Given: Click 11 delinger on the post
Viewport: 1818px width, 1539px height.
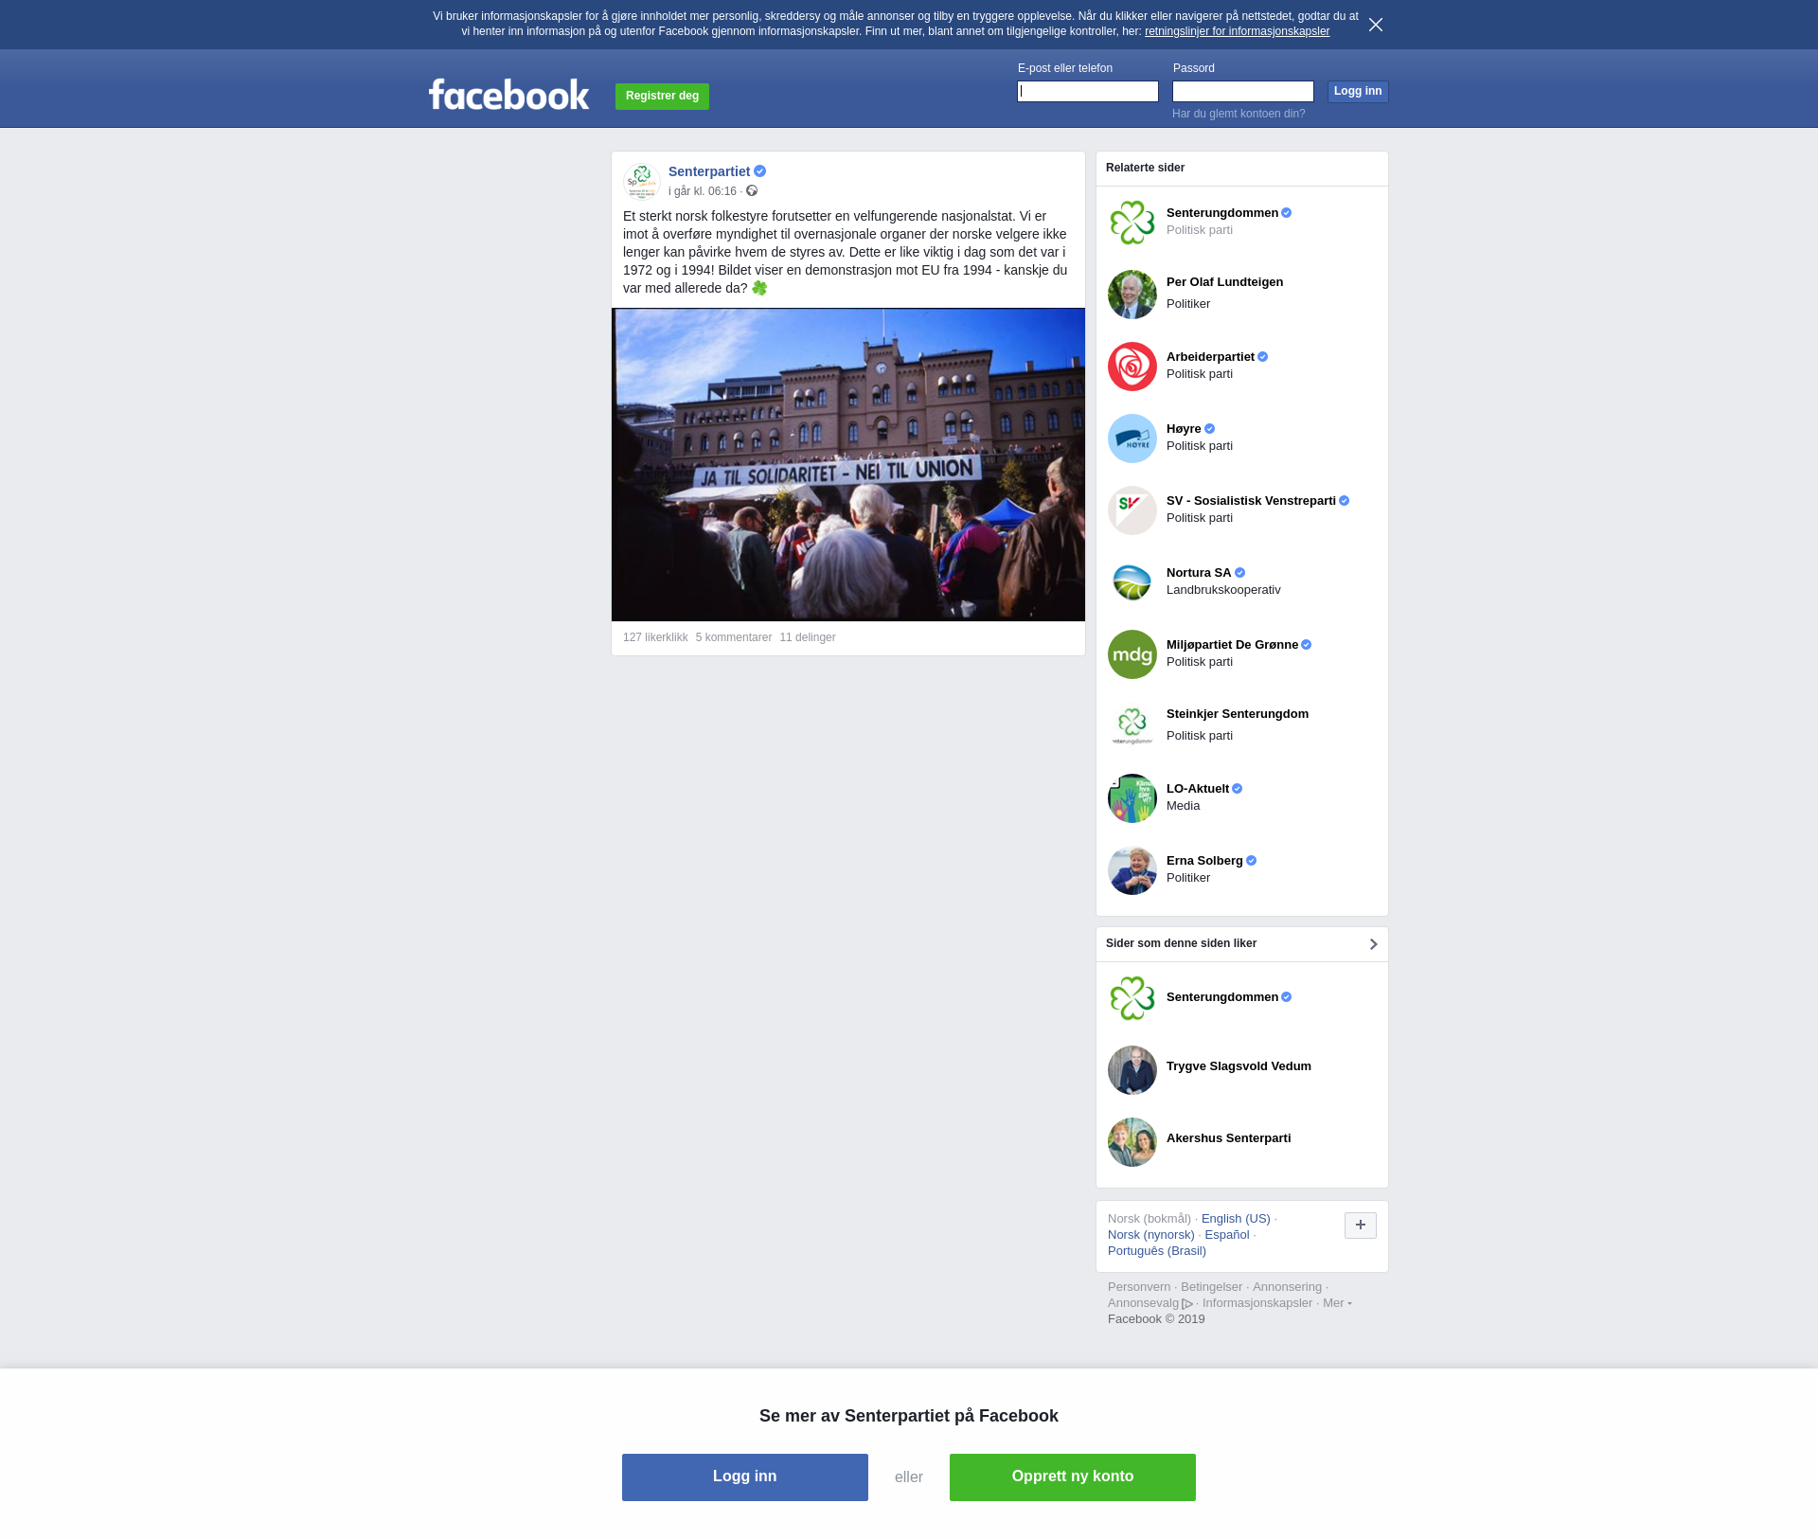Looking at the screenshot, I should [x=808, y=637].
